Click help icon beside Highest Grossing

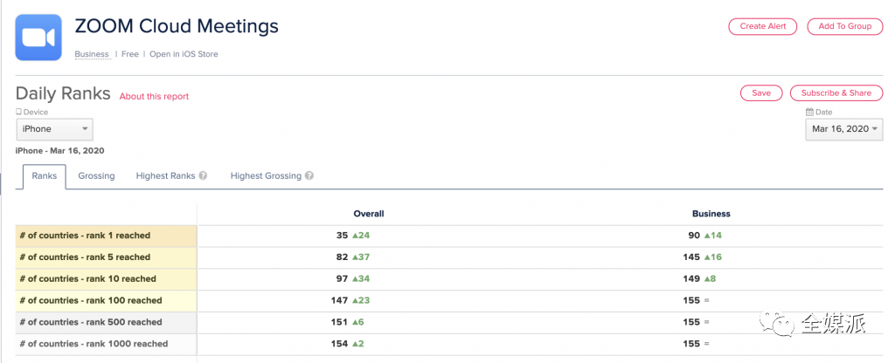tap(309, 176)
